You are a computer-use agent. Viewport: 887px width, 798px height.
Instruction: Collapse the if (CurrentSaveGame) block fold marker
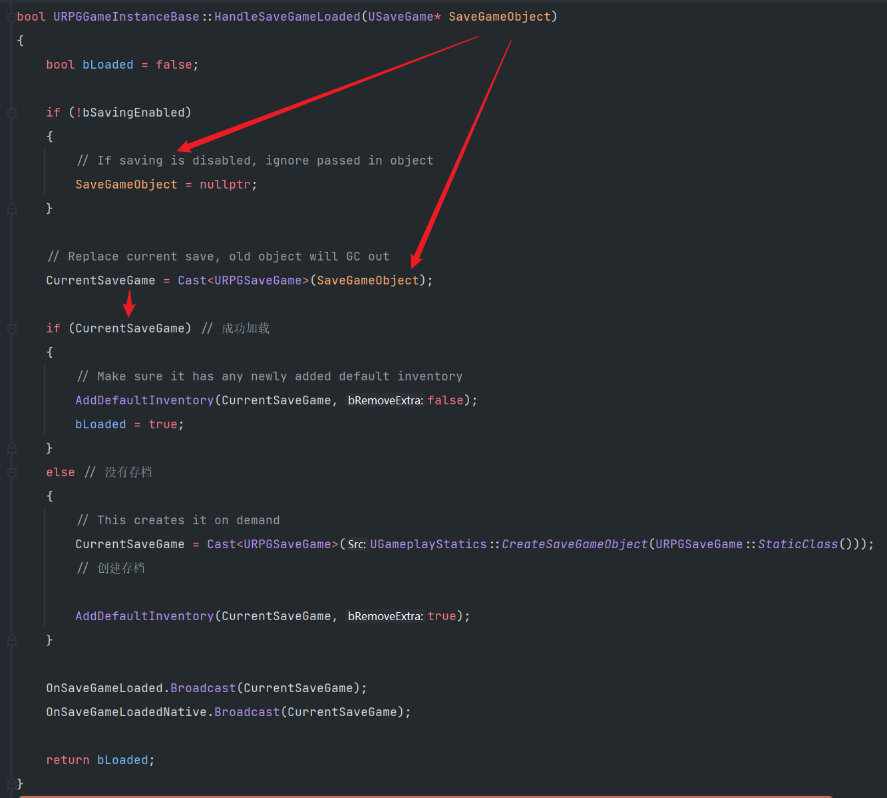click(x=11, y=329)
